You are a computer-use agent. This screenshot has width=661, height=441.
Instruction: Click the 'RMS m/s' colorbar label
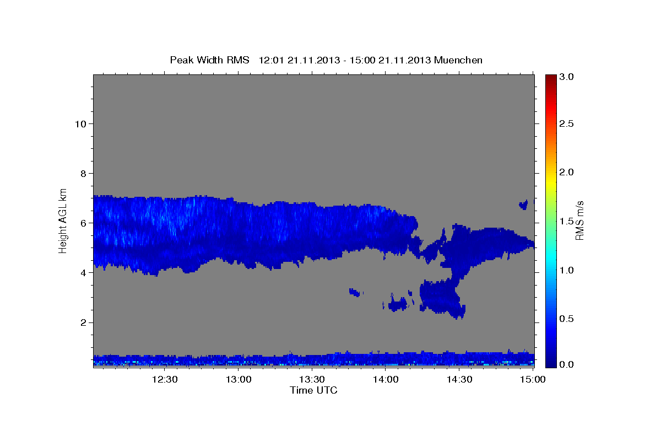pos(579,219)
